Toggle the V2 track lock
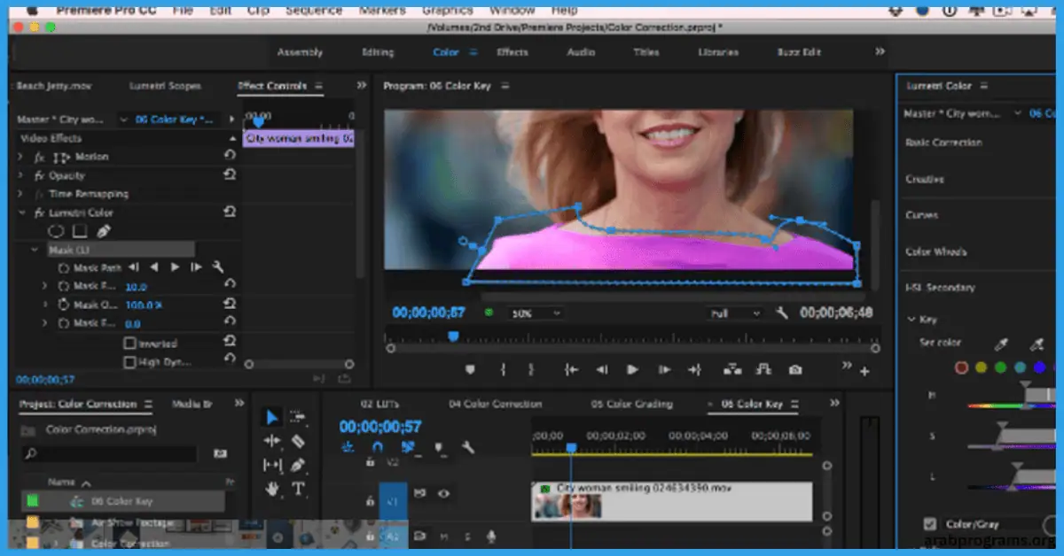The height and width of the screenshot is (556, 1064). point(371,462)
